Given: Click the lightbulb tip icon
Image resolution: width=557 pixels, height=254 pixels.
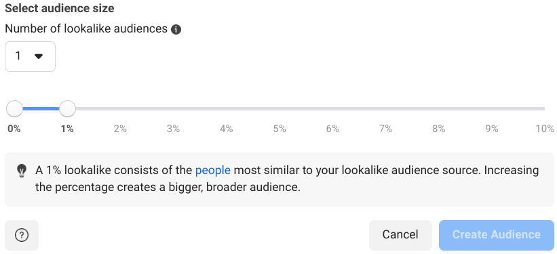Looking at the screenshot, I should pos(22,171).
